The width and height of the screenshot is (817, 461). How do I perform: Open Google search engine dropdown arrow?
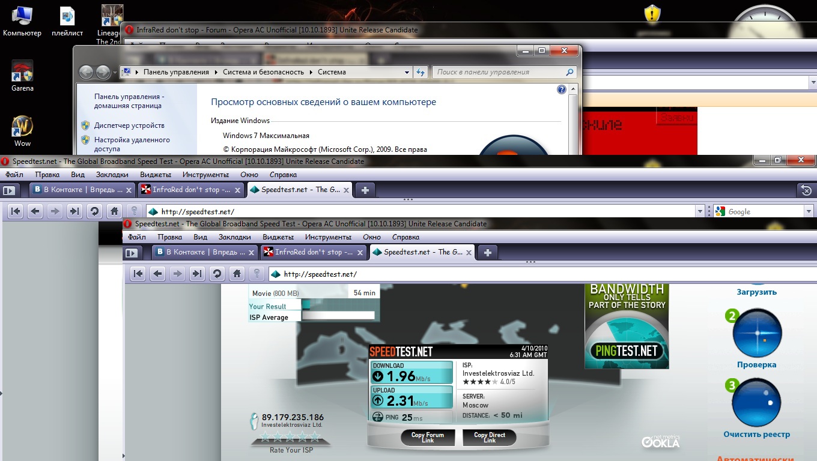point(808,211)
